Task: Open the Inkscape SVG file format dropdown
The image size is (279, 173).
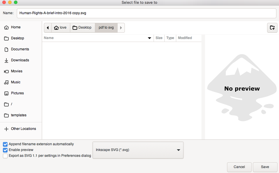Action: [x=138, y=150]
